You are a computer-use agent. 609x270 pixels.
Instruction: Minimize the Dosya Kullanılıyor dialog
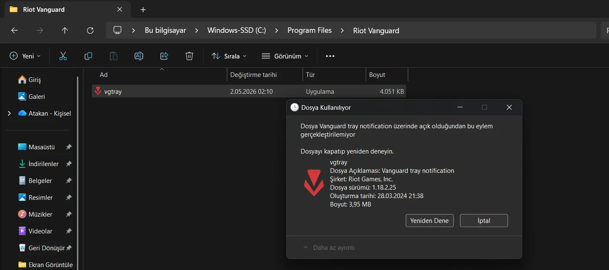pos(459,107)
